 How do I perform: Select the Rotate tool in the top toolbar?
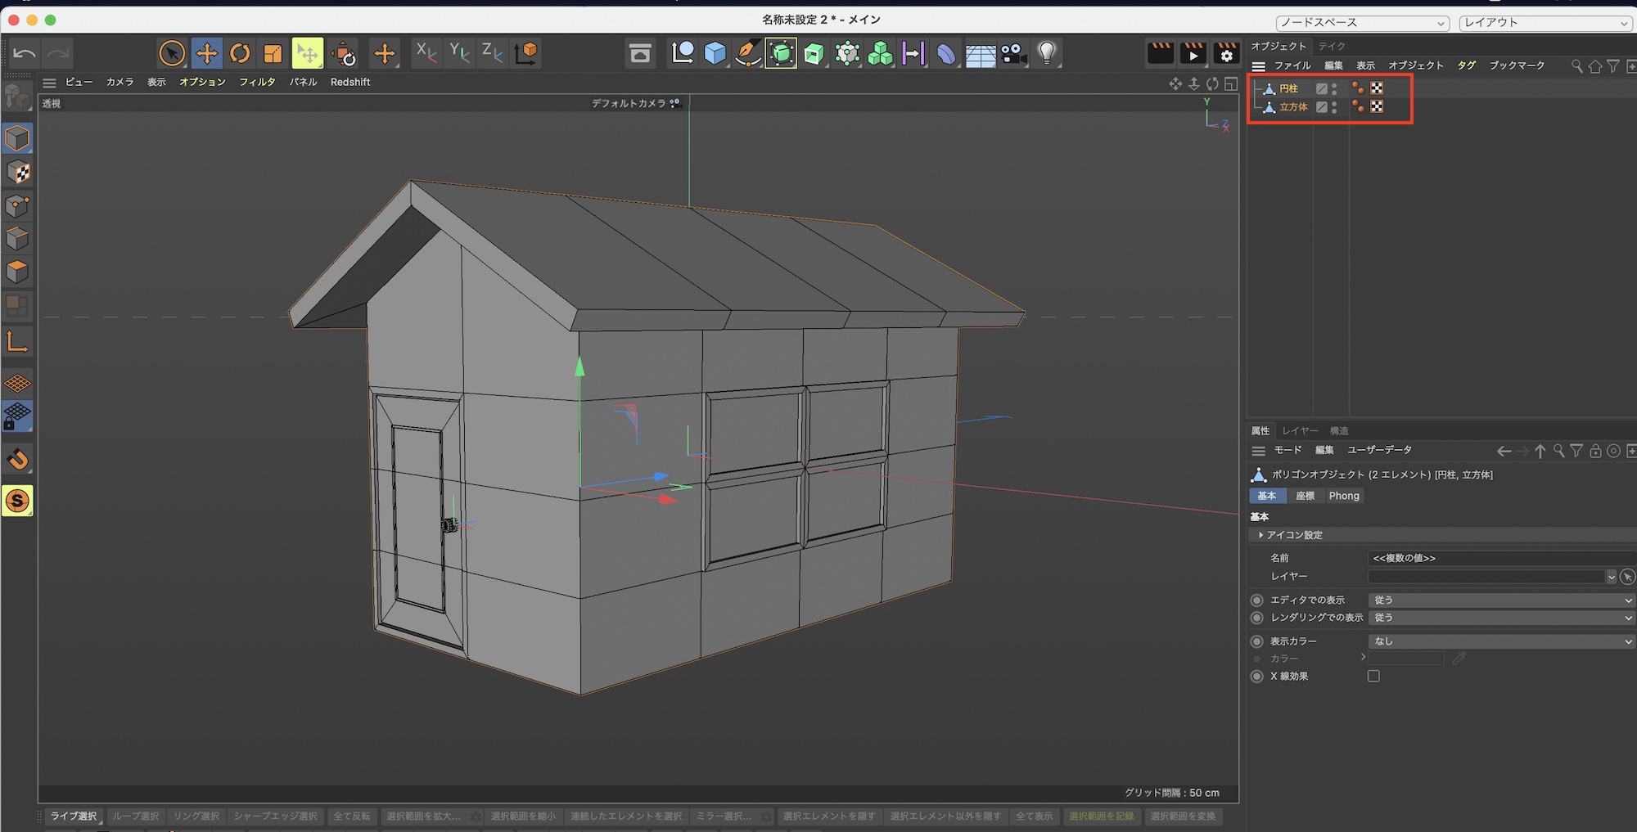[240, 54]
